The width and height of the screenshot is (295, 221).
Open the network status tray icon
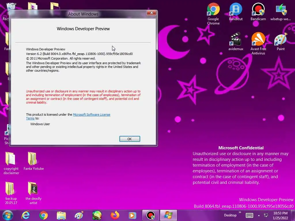[x=266, y=215]
